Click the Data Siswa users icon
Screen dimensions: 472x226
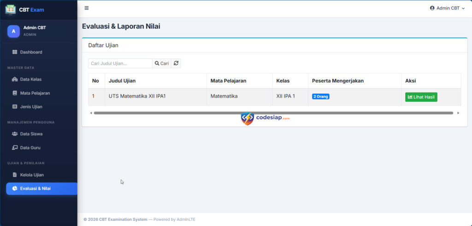tap(15, 134)
